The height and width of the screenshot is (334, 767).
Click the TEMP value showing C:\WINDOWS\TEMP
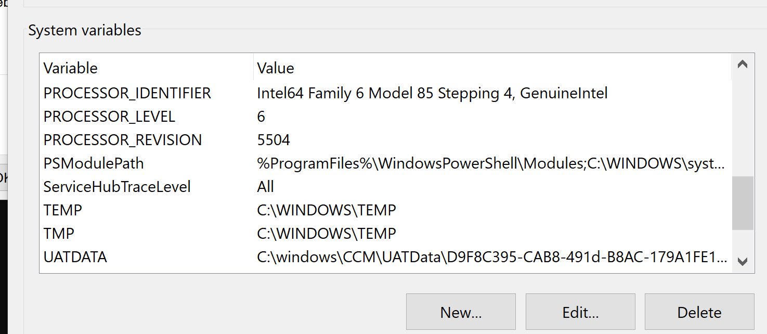[x=327, y=210]
